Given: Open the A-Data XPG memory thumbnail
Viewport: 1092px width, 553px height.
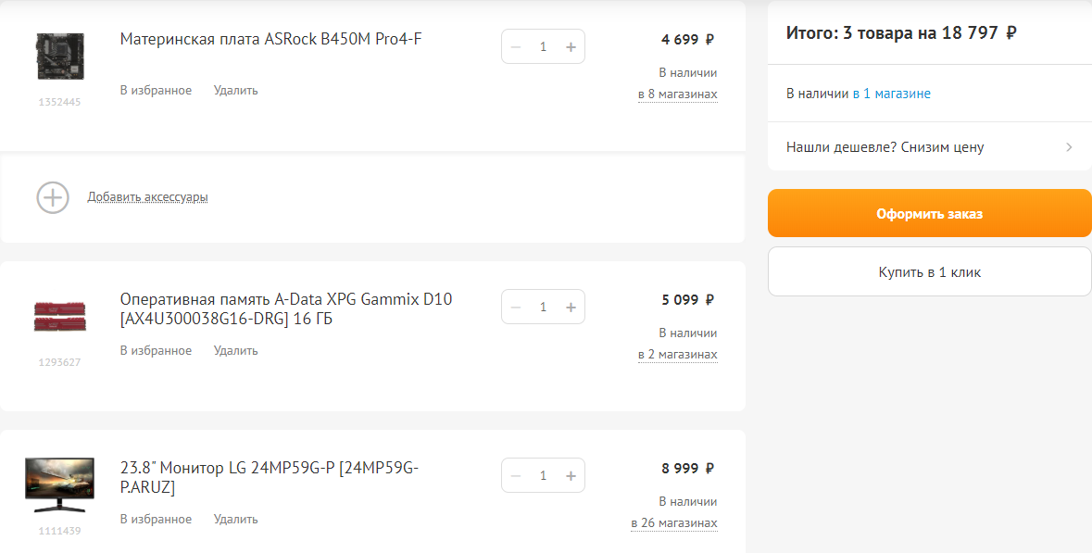Looking at the screenshot, I should click(x=60, y=316).
